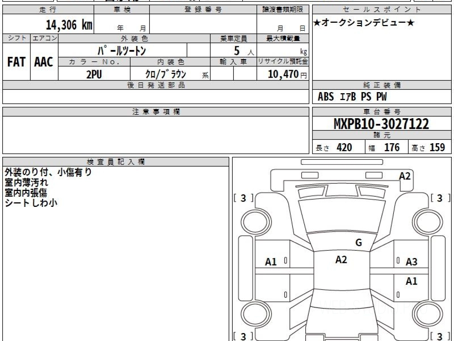Click the 走行 column header
Viewport: 454px width, 341px height.
pyautogui.click(x=48, y=10)
